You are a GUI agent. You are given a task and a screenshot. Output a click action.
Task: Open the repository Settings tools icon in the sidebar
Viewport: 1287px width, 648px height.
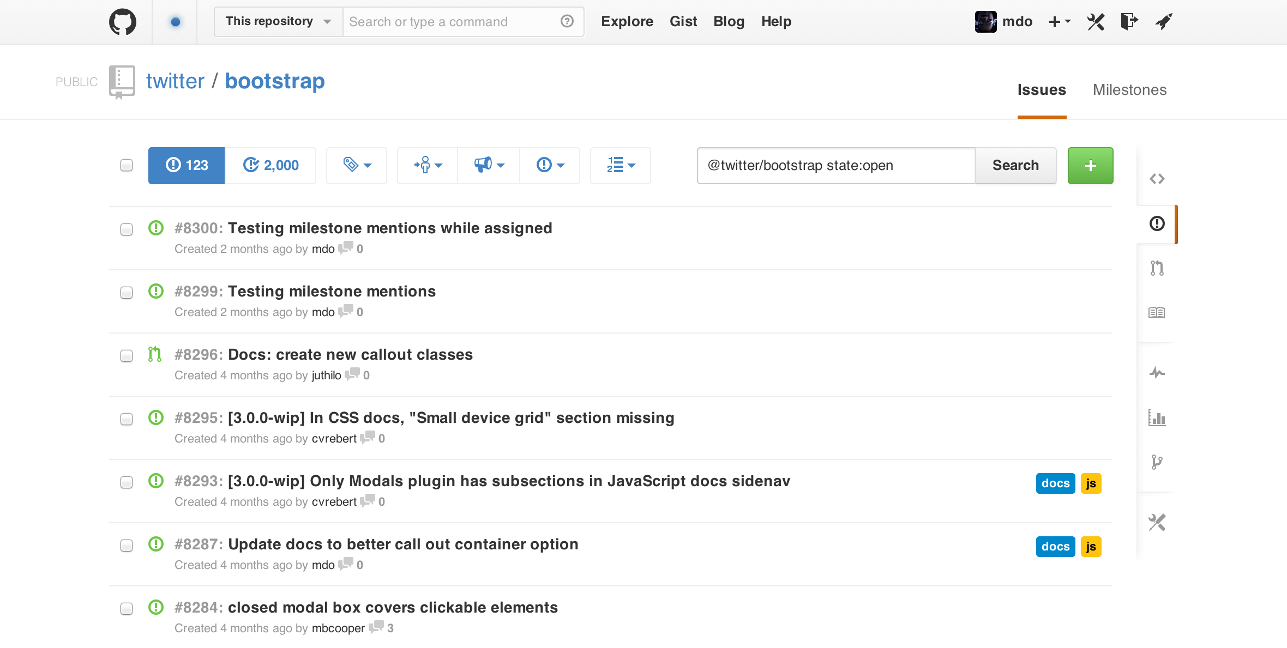tap(1157, 523)
